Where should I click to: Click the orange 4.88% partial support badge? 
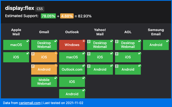click(67, 16)
